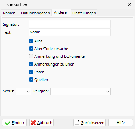The image size is (135, 129).
Task: Click the blank page Zurücksetzen icon
Action: pyautogui.click(x=77, y=123)
